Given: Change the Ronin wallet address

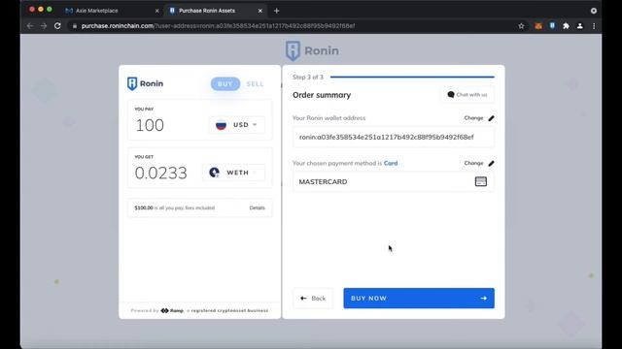Looking at the screenshot, I should point(479,118).
